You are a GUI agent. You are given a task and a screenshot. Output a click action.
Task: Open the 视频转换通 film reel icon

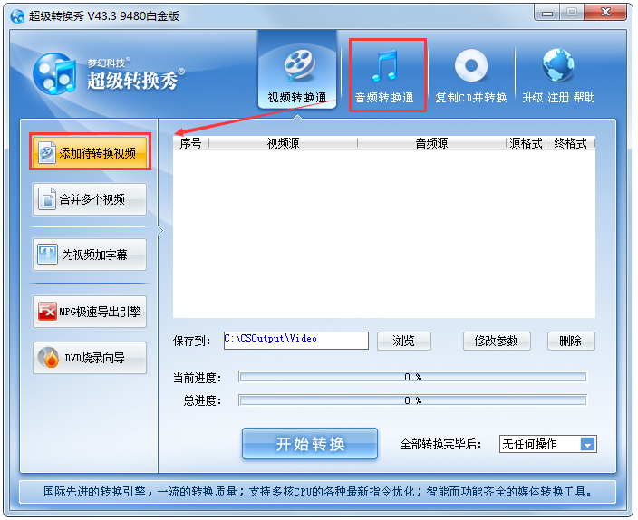(296, 67)
